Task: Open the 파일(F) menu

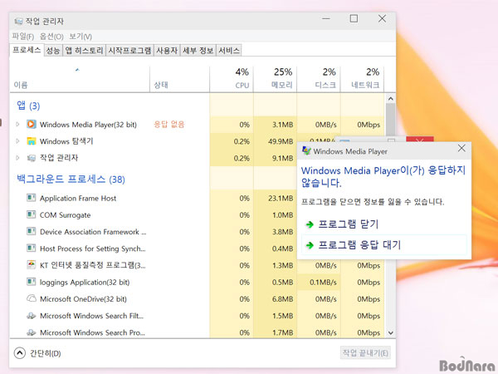Action: click(x=23, y=37)
